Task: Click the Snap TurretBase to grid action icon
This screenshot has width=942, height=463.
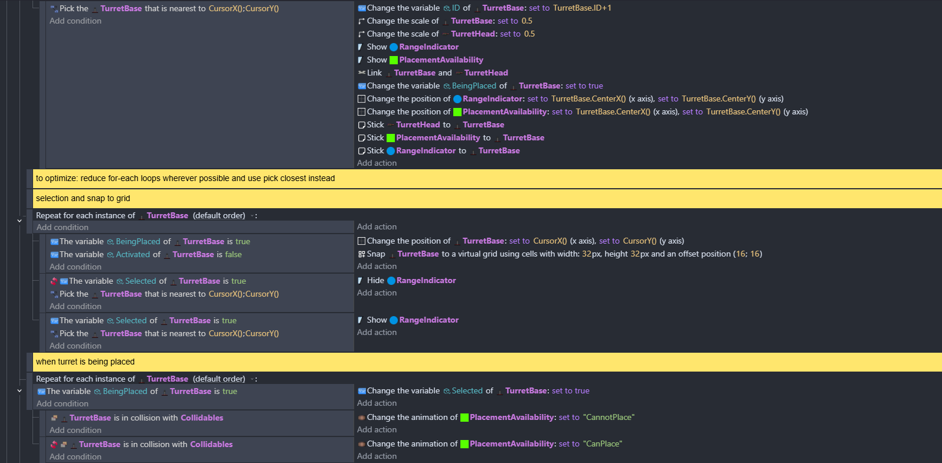Action: (361, 254)
